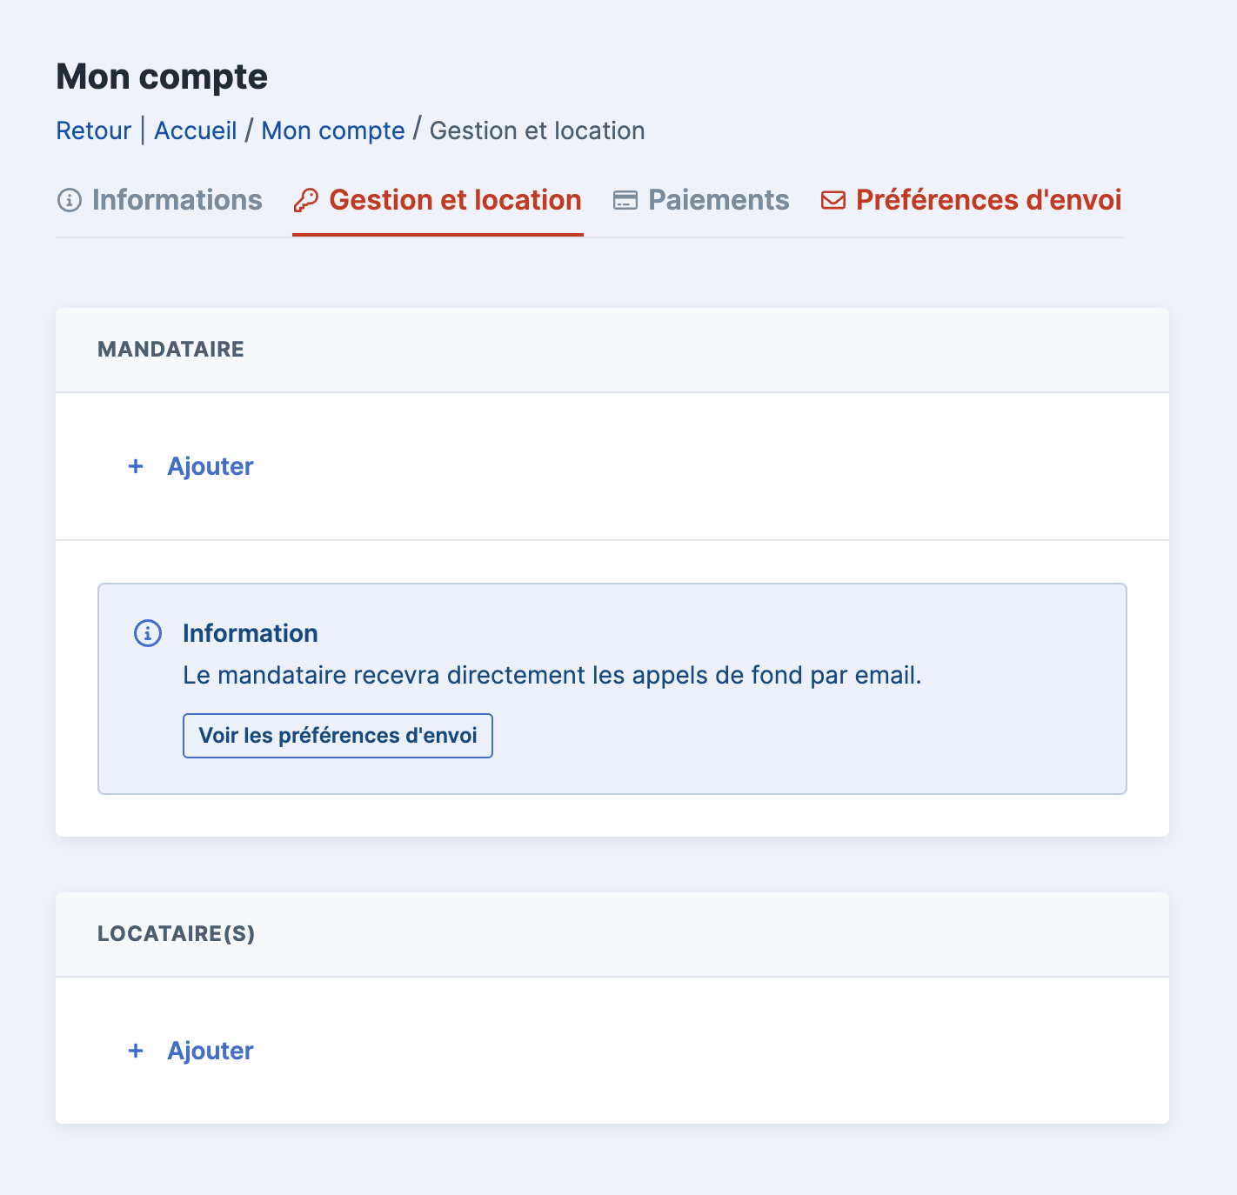Screen dimensions: 1237x1195
Task: Switch to the Informations tab
Action: click(177, 201)
